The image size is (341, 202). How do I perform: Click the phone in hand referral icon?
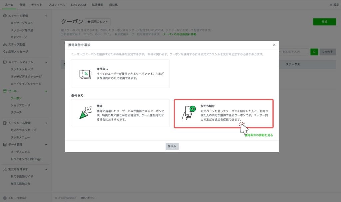[189, 113]
